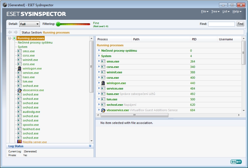Click the vboxservice.exe cube icon in the tree

pyautogui.click(x=20, y=90)
